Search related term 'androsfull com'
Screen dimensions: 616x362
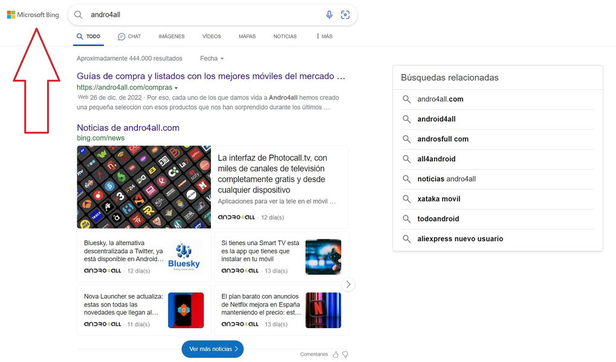pyautogui.click(x=443, y=139)
